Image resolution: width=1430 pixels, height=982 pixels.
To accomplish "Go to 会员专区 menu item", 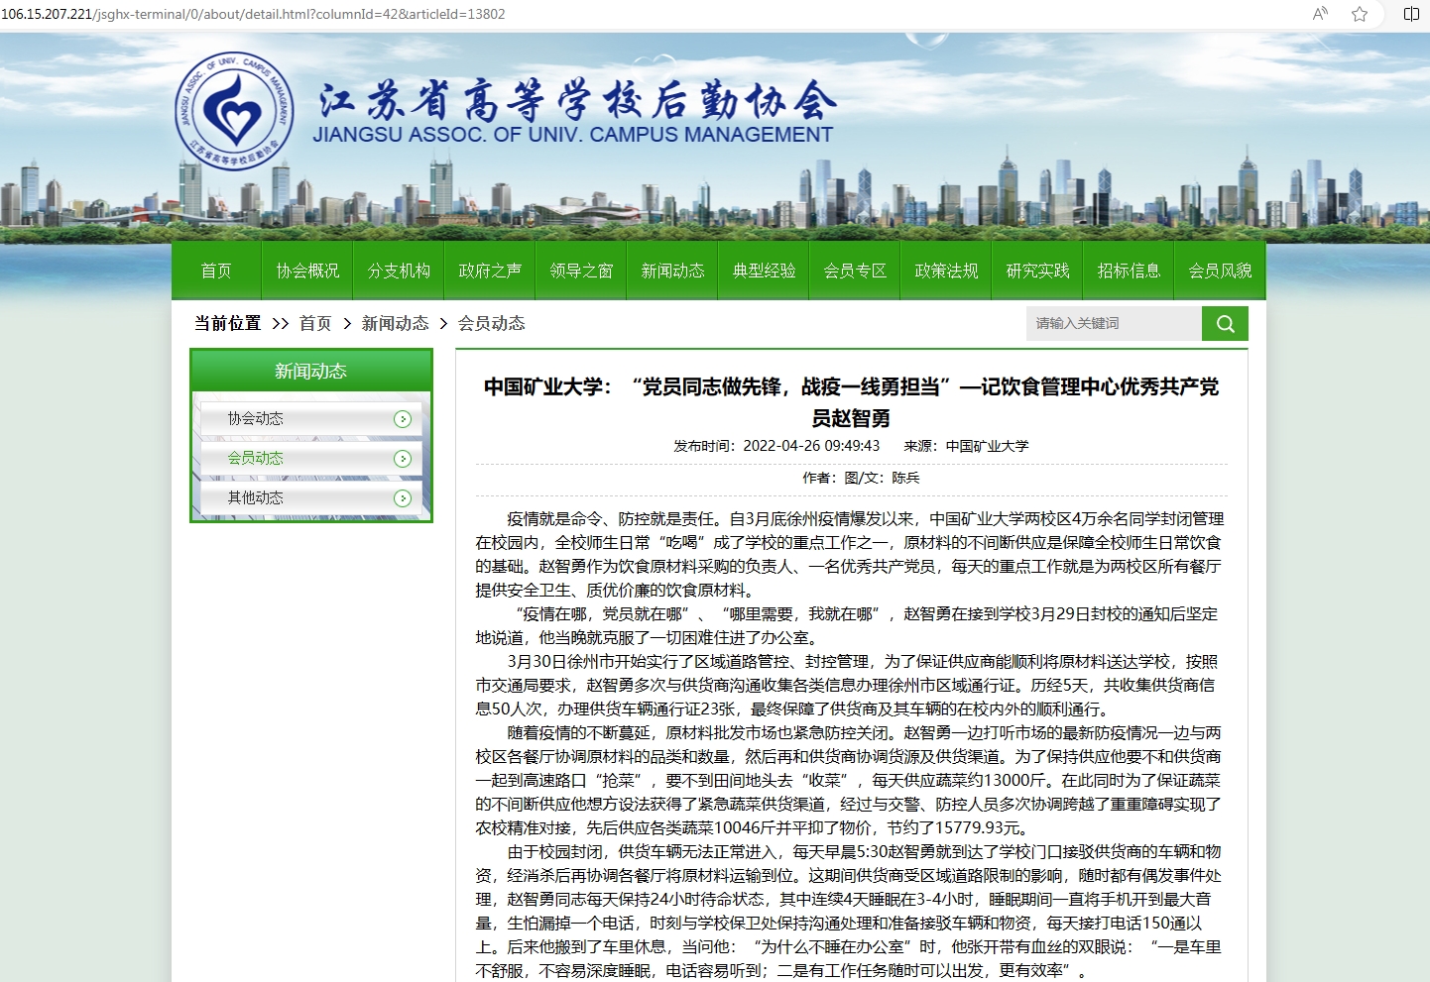I will click(x=855, y=271).
